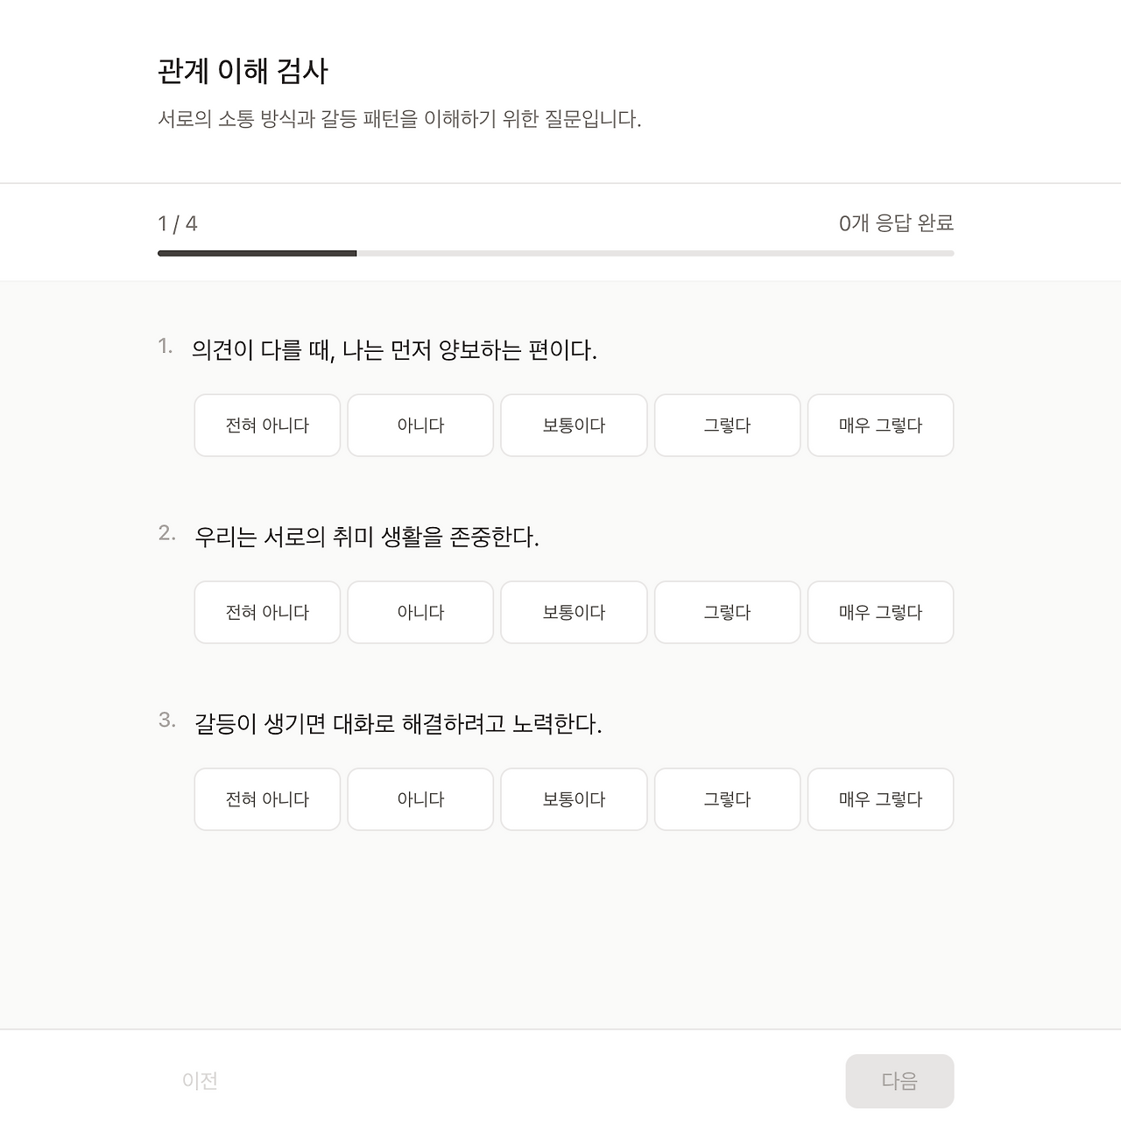The image size is (1121, 1125).
Task: Click the '다음' next button
Action: pos(899,1081)
